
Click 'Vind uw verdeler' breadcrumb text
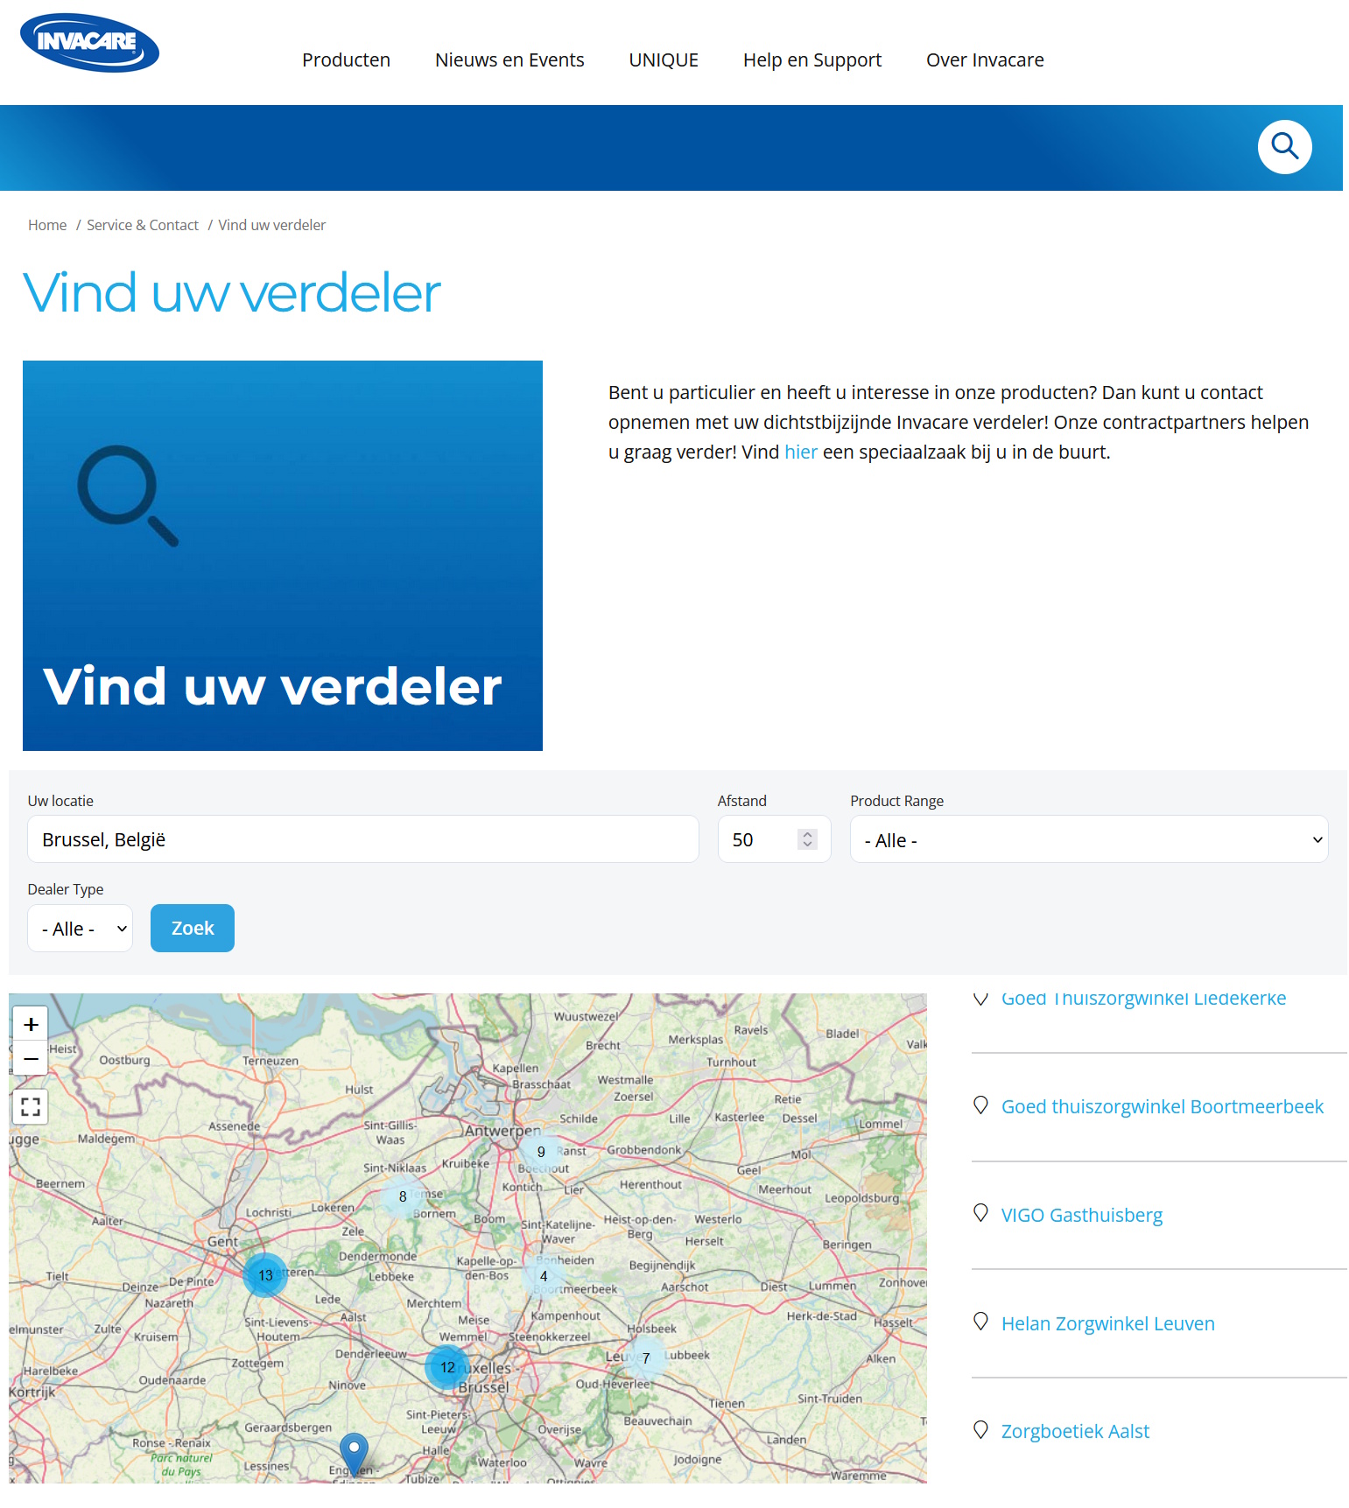pyautogui.click(x=271, y=225)
